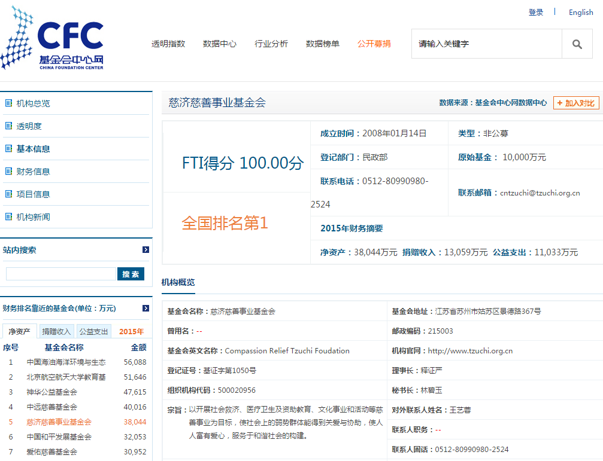Focus the 请输入关键字 keyword search field
603x461 pixels.
point(487,44)
